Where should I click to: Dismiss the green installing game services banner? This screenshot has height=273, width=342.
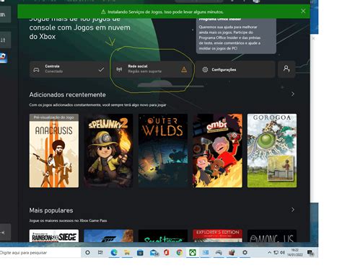click(x=303, y=11)
